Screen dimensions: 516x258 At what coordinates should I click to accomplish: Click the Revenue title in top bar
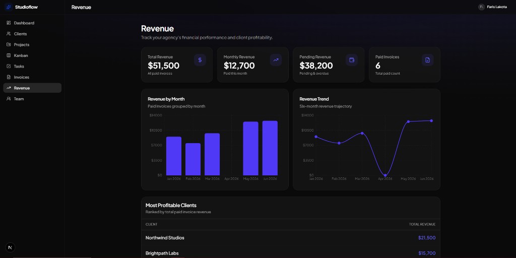[x=81, y=7]
